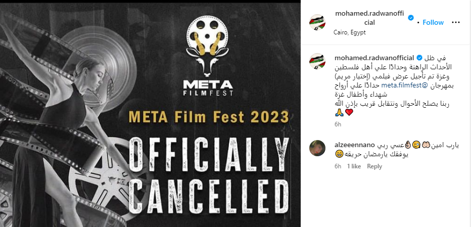Open mohamed.radwanofficial profile from header username

coord(370,18)
